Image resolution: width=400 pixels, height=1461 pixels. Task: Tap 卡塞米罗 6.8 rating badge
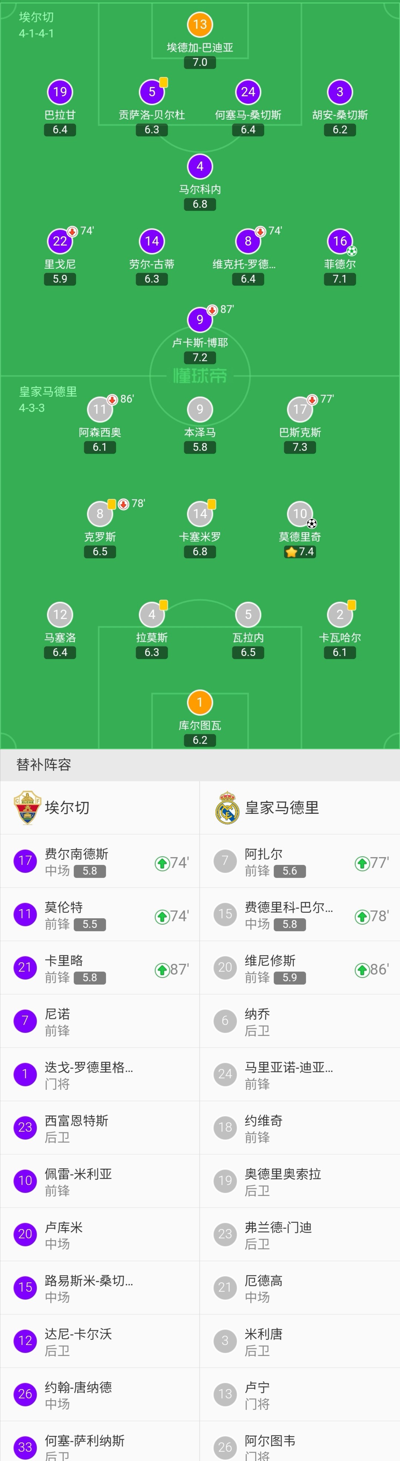(x=200, y=552)
